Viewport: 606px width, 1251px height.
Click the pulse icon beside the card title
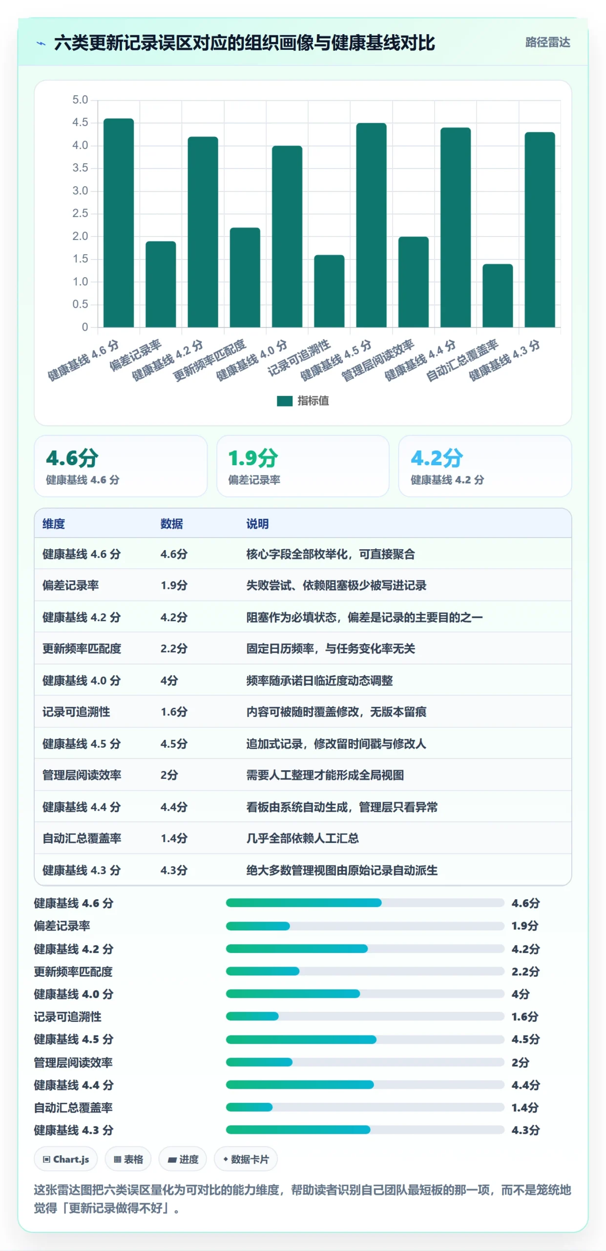pyautogui.click(x=41, y=43)
